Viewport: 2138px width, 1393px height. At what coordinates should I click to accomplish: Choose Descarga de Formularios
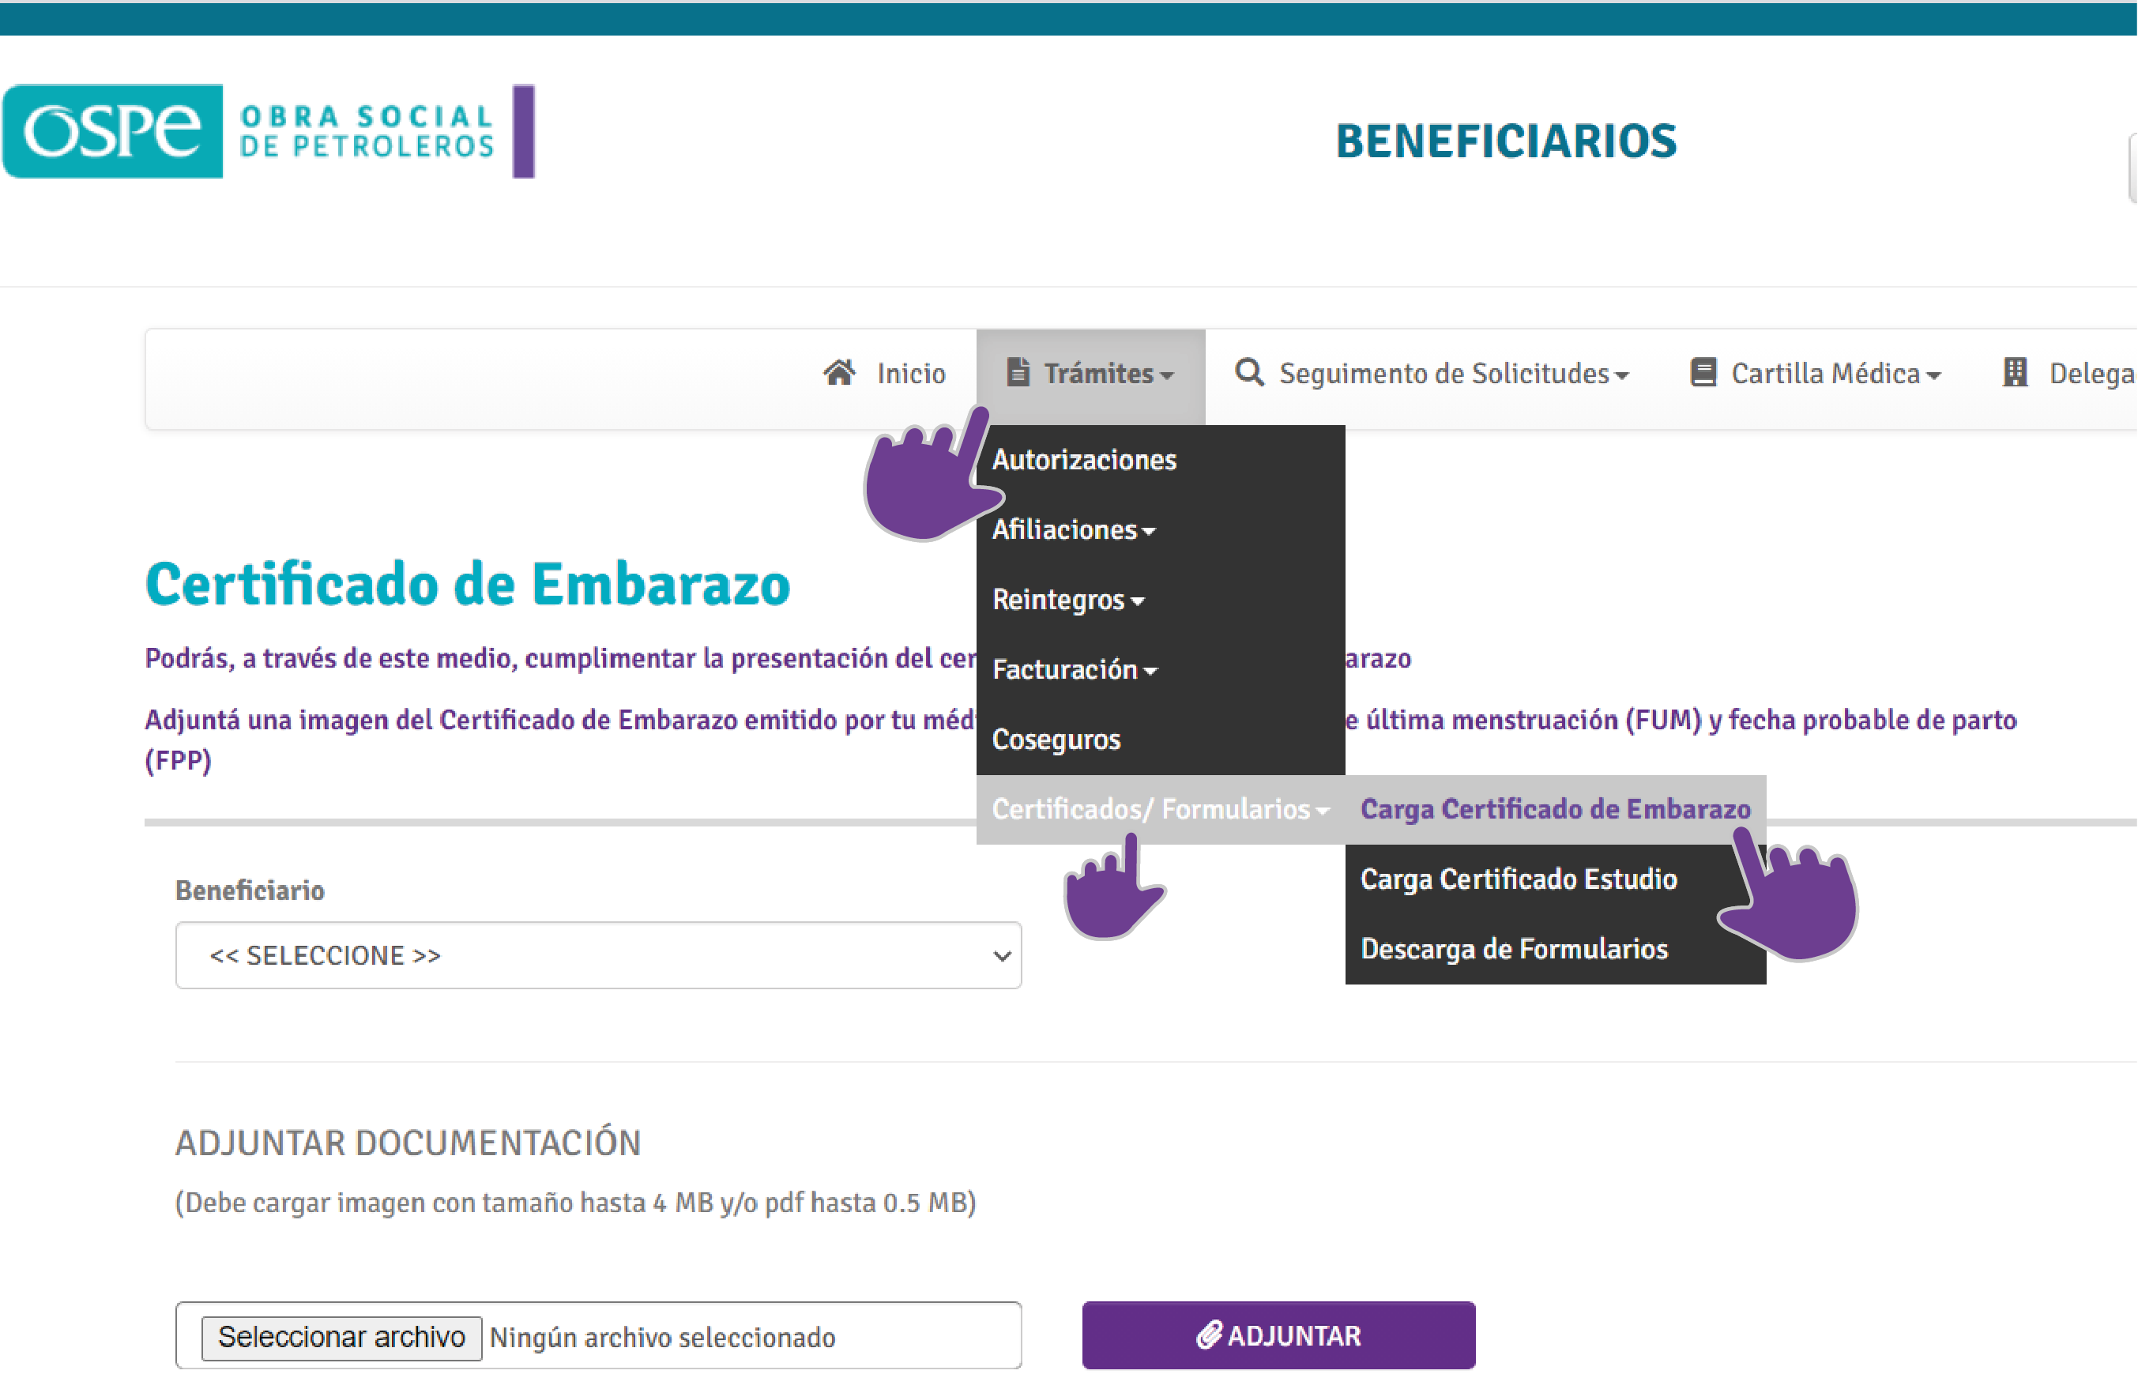pos(1556,951)
